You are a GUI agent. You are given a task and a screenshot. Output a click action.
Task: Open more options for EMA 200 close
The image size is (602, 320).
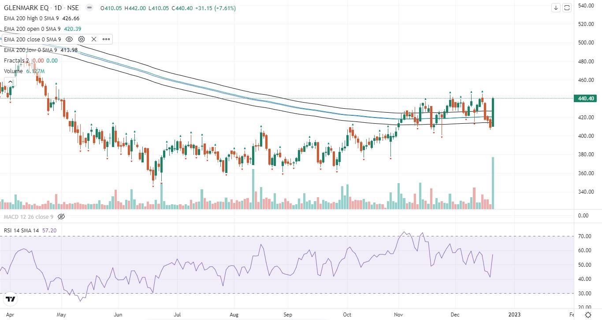[106, 39]
